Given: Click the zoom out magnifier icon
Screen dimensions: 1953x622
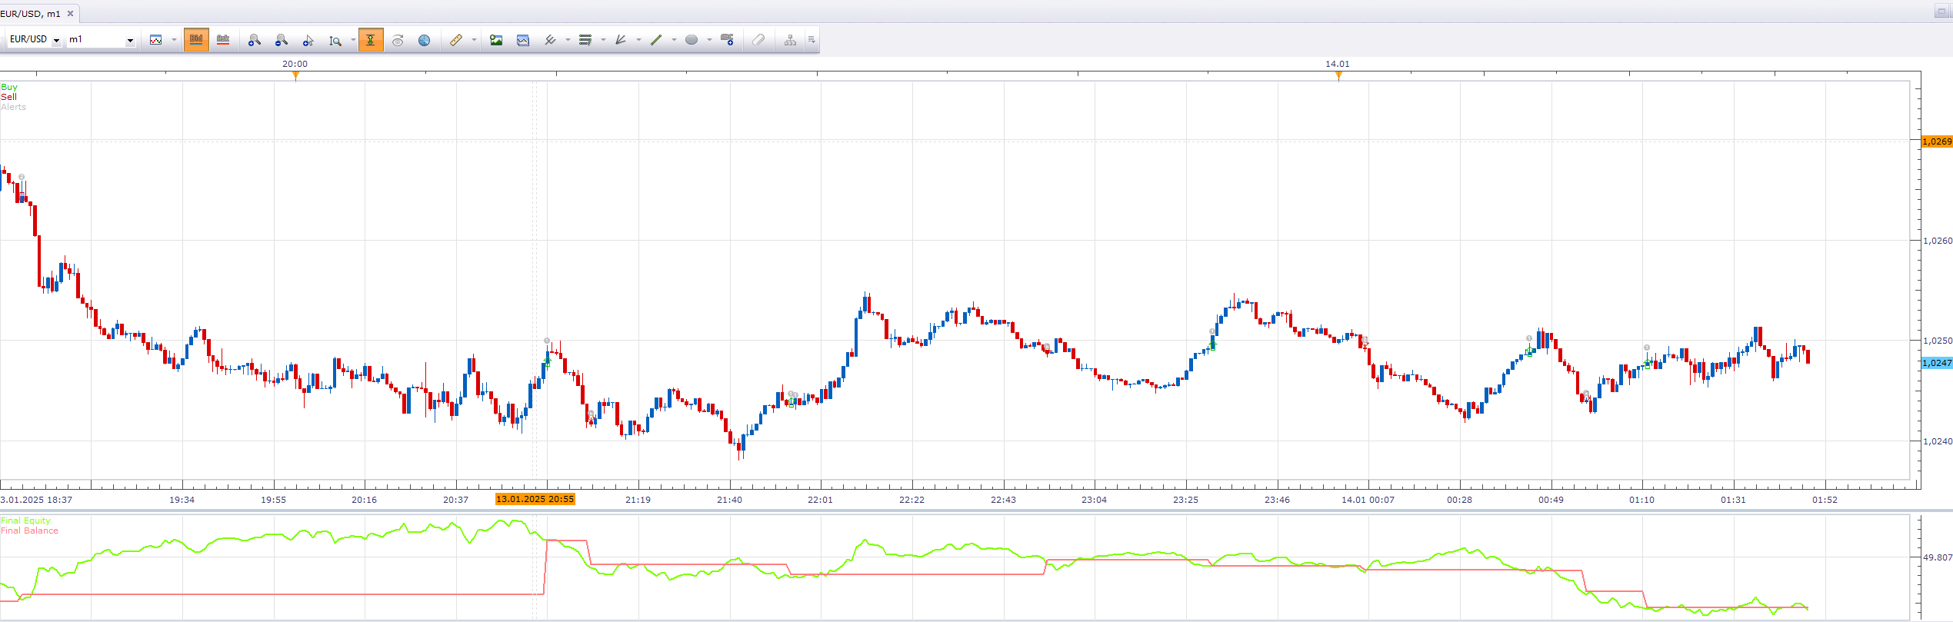Looking at the screenshot, I should pos(281,40).
